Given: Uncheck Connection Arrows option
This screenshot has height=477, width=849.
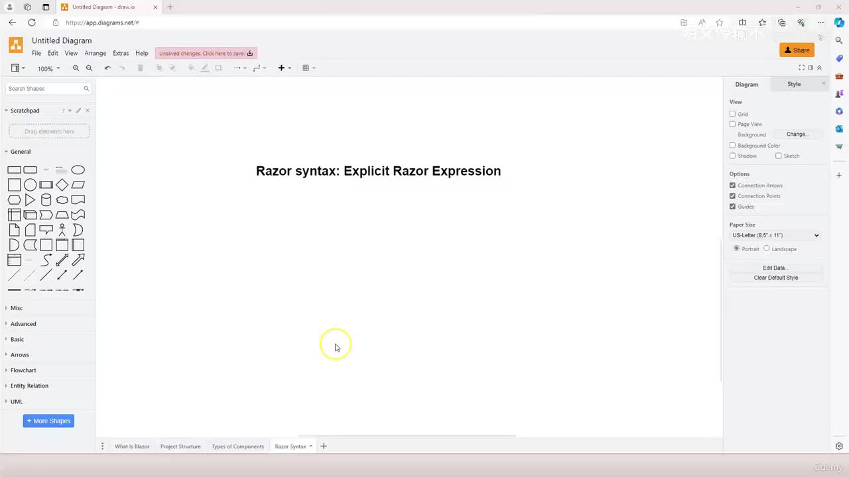Looking at the screenshot, I should [732, 185].
